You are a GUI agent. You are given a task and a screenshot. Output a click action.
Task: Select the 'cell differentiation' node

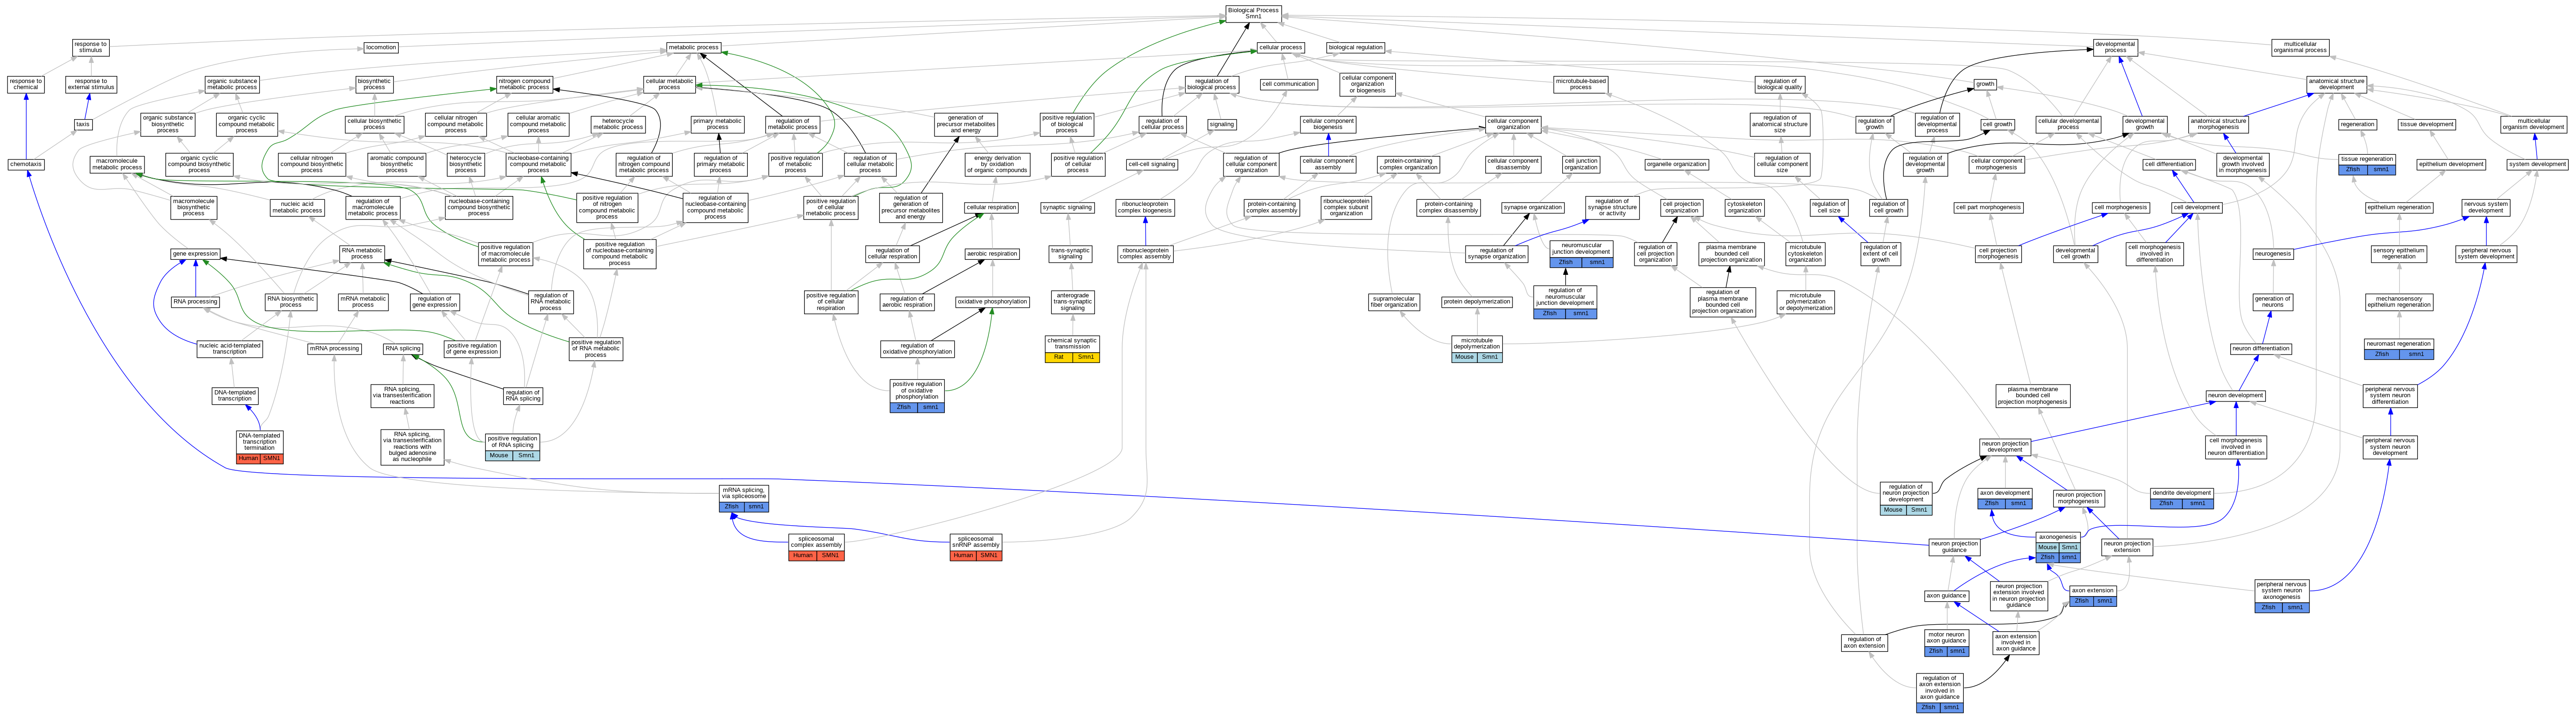point(2169,164)
